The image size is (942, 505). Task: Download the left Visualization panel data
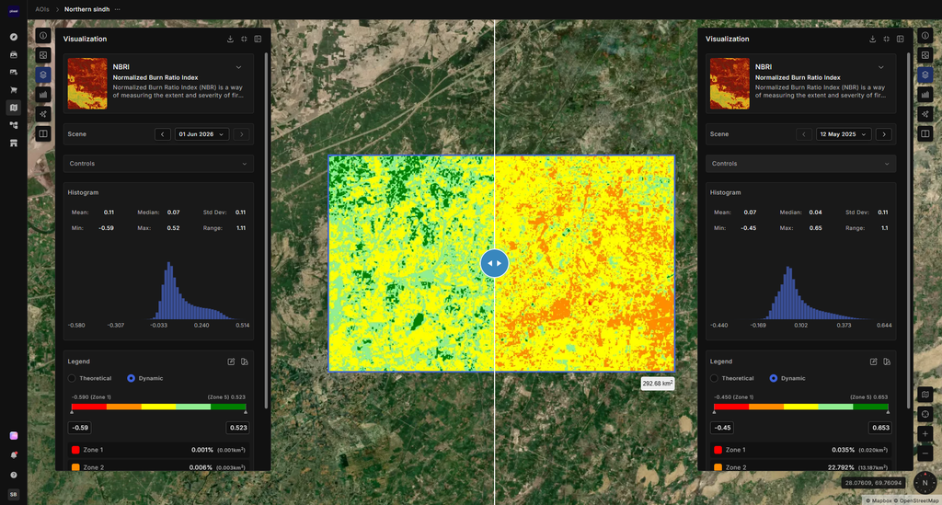coord(230,39)
